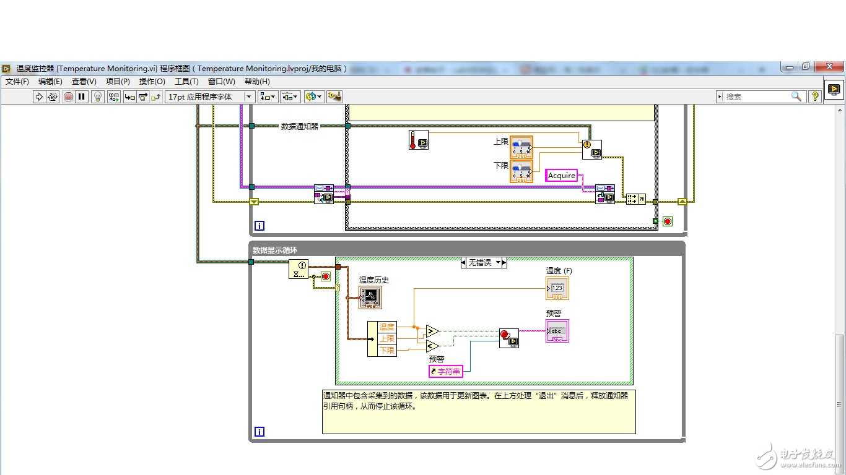Select the 温度历史 chart terminal
846x475 pixels.
(370, 297)
